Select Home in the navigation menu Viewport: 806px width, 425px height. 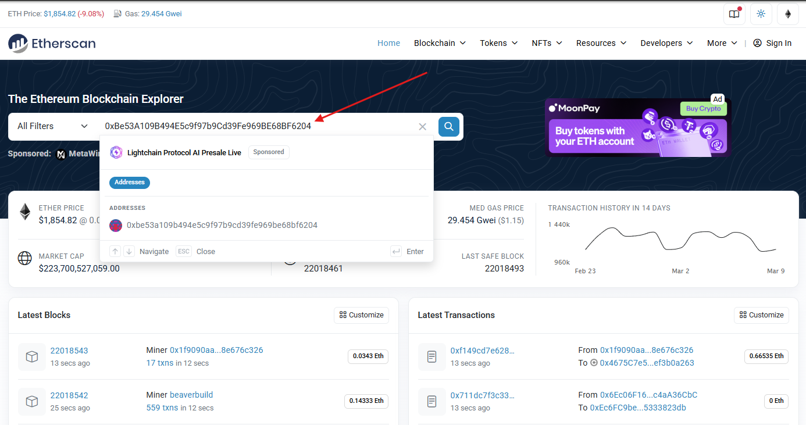[x=388, y=42]
